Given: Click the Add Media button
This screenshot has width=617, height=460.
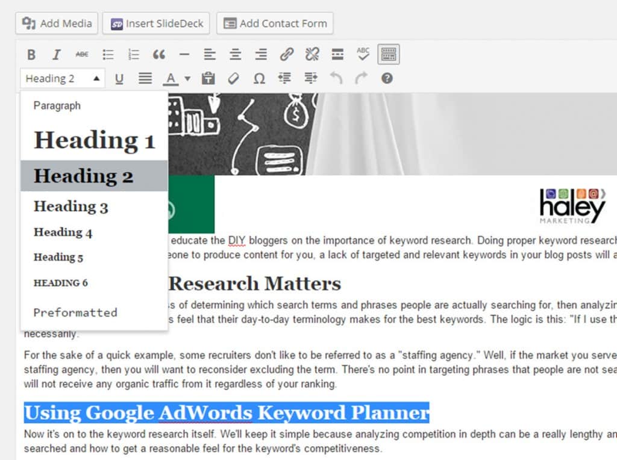Looking at the screenshot, I should 57,23.
